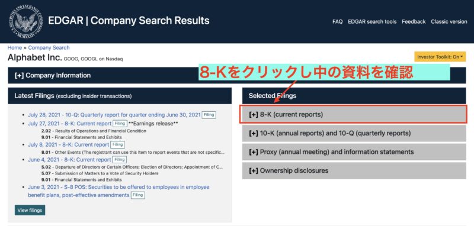Click the Feedback header link

pyautogui.click(x=414, y=22)
